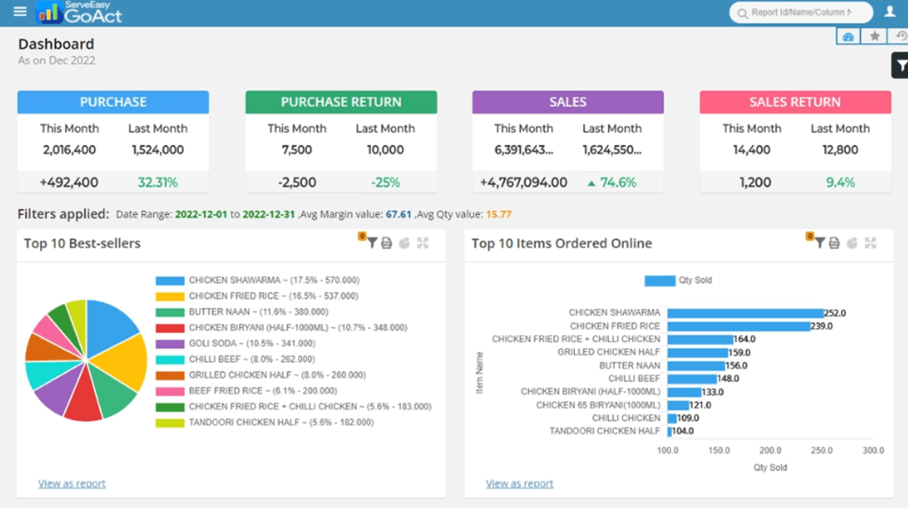Export Top 10 Best-sellers as PDF
908x508 pixels.
pyautogui.click(x=387, y=242)
